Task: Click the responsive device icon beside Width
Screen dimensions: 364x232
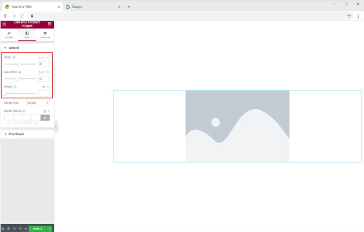Action: [14, 57]
